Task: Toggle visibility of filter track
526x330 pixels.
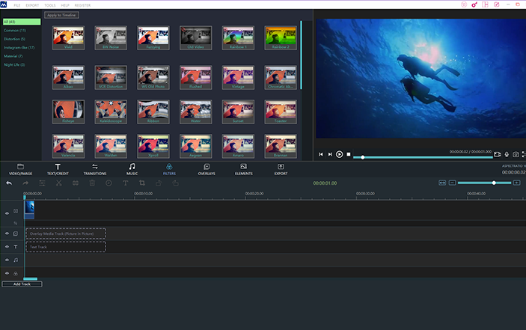Action: [7, 273]
